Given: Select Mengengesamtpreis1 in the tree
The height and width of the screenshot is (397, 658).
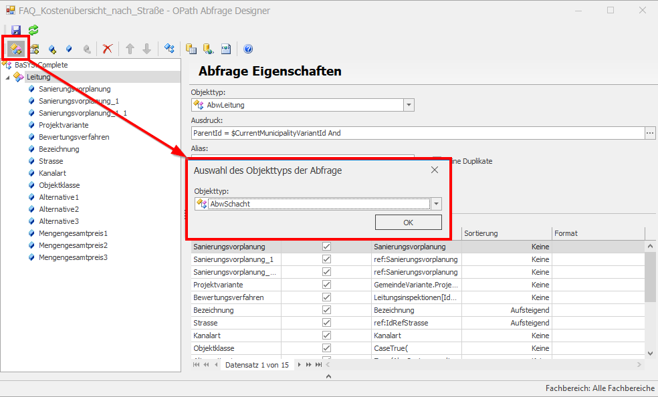Looking at the screenshot, I should coord(73,233).
